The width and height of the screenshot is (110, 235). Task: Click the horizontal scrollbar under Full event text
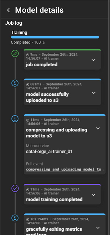tap(62, 172)
